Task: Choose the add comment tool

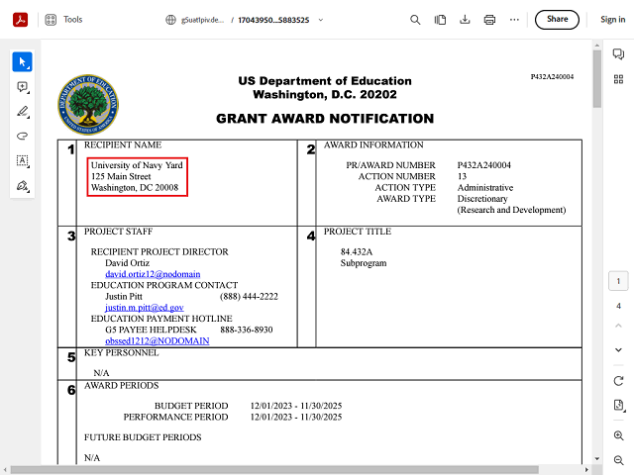Action: [22, 87]
